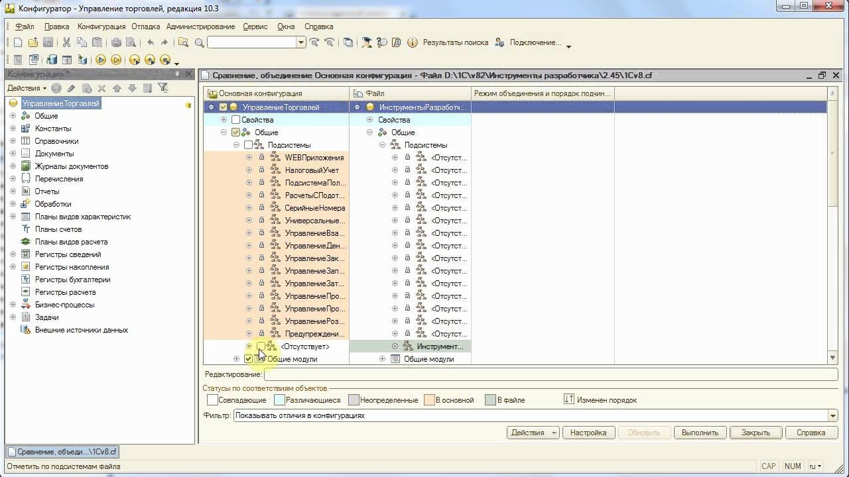Click the toolbar search text field
This screenshot has height=477, width=849.
(251, 42)
